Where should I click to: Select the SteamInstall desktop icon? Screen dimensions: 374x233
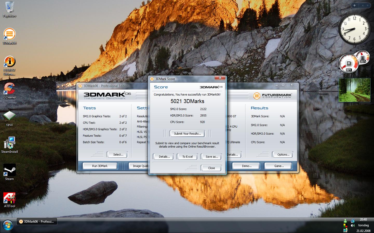(10, 145)
